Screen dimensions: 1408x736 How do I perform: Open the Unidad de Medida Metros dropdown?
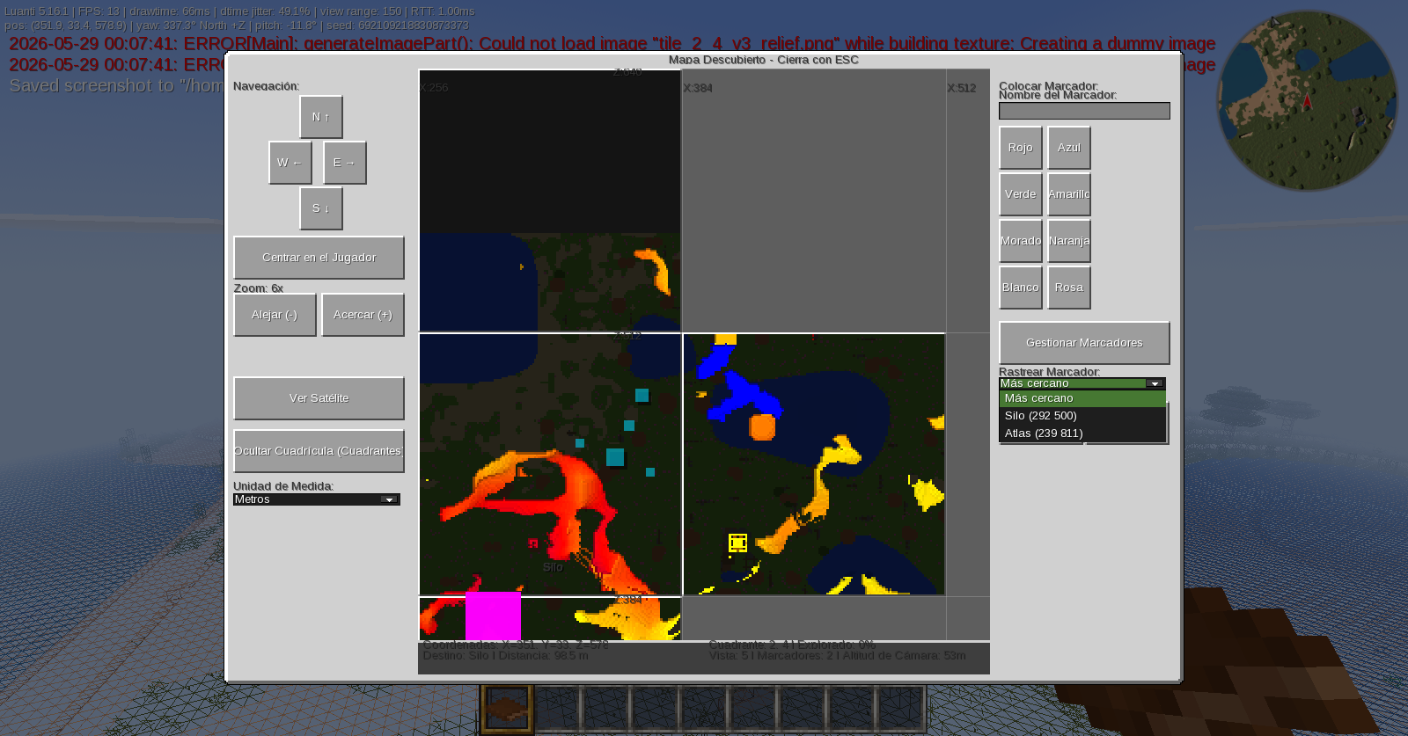click(x=317, y=499)
